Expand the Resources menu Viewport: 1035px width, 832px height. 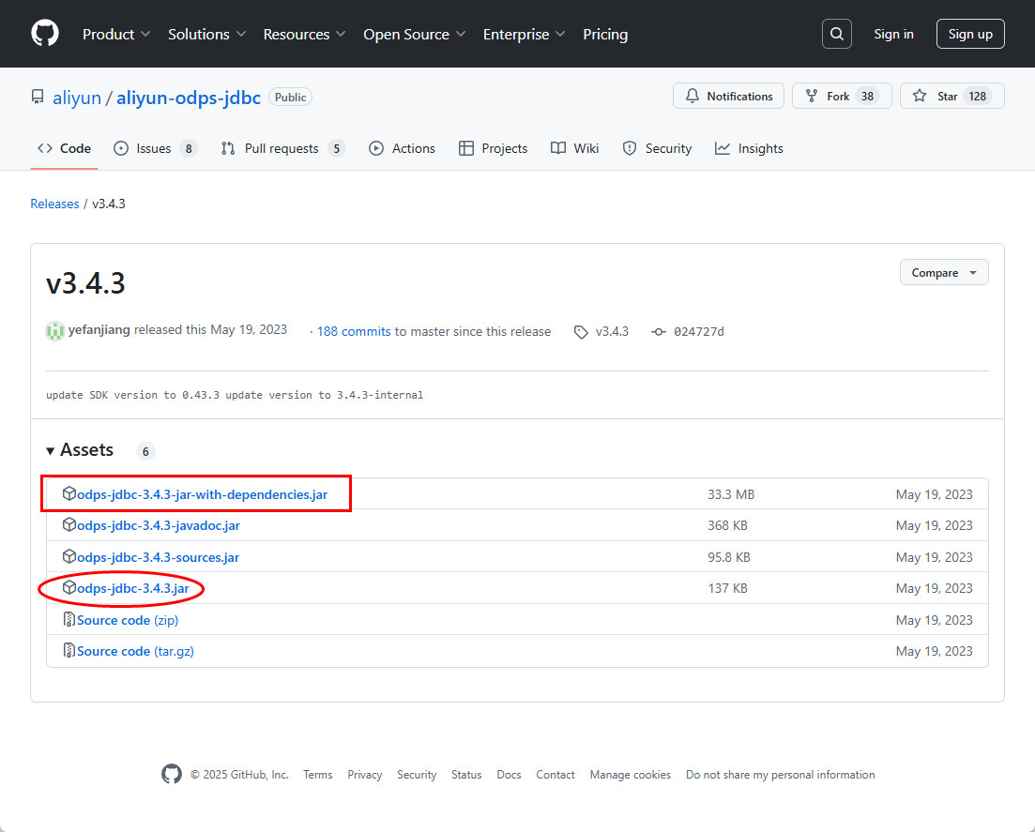[x=304, y=35]
